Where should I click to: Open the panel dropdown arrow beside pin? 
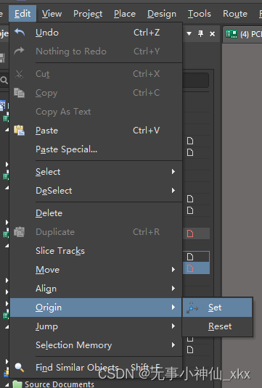click(x=189, y=33)
